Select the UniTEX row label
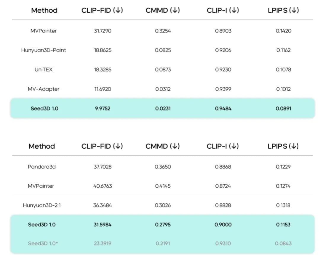 (44, 70)
